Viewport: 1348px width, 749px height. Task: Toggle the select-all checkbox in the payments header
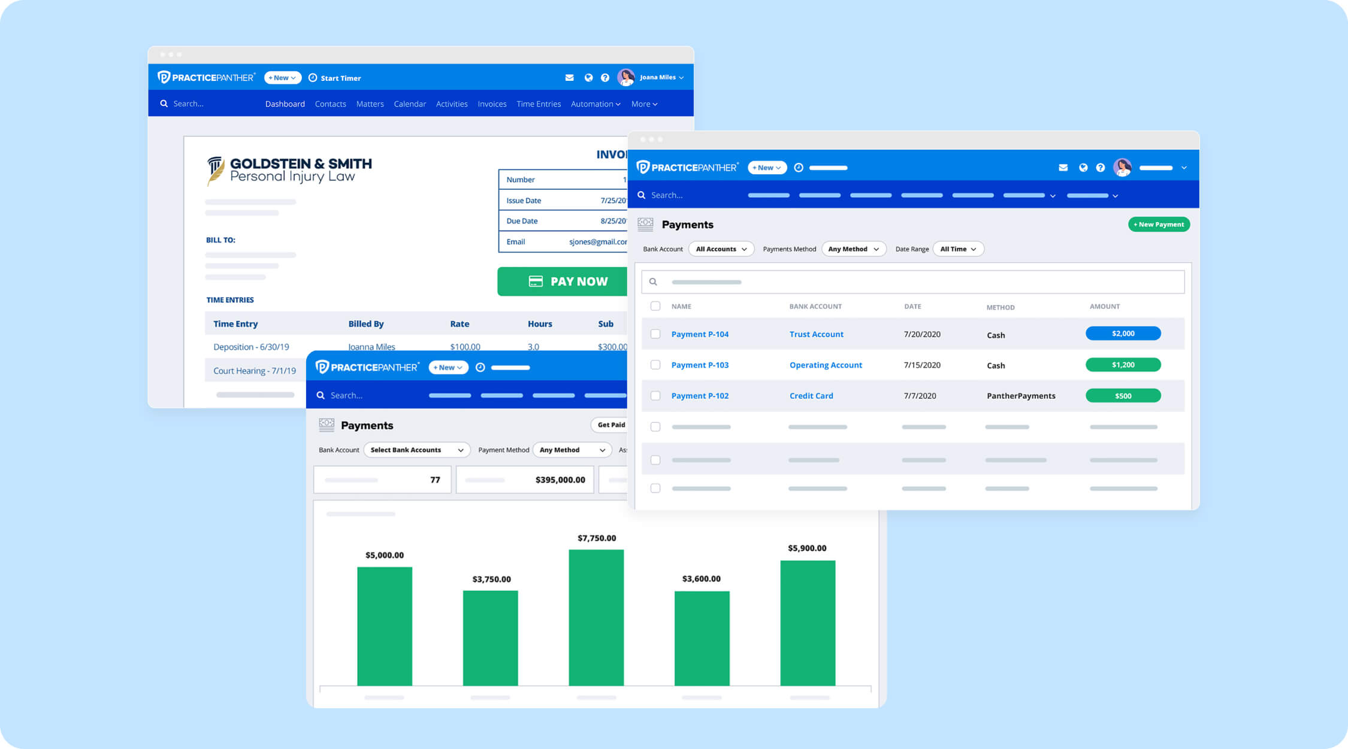(x=655, y=305)
